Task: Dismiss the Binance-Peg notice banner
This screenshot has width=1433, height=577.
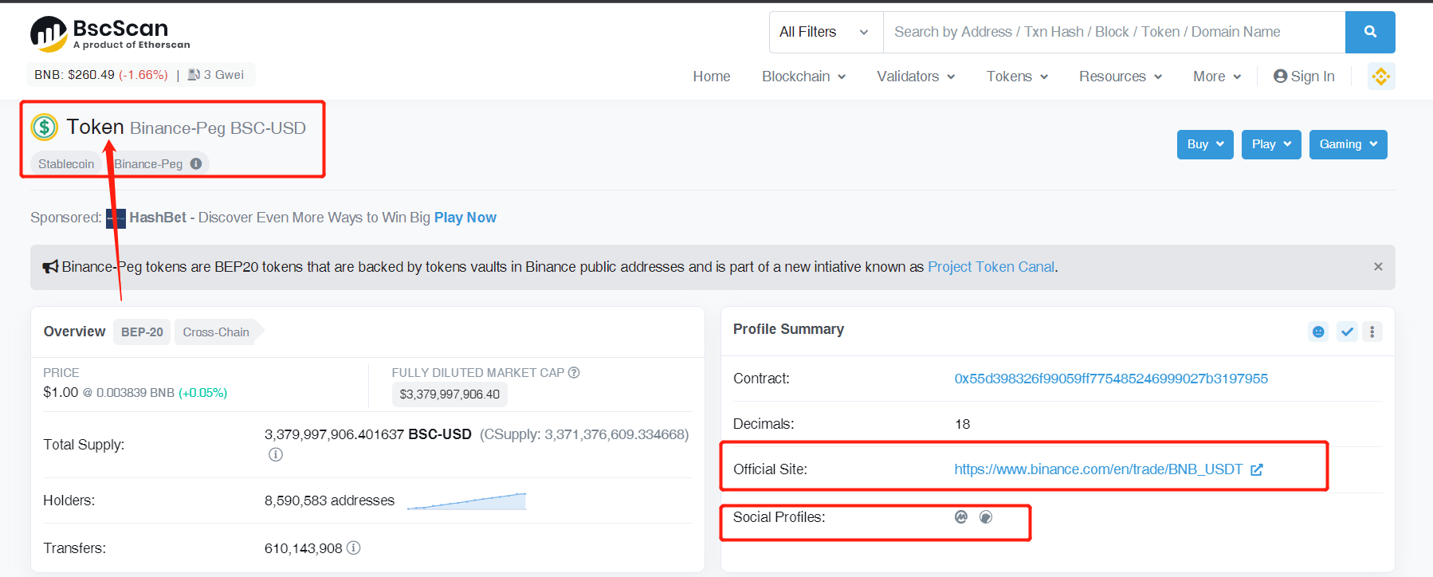Action: coord(1378,267)
